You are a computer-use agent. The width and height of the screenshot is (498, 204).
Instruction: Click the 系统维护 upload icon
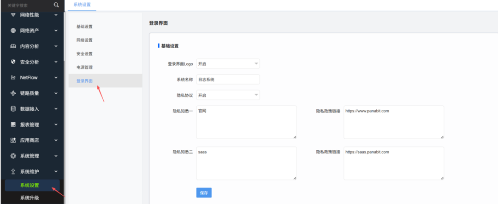[x=13, y=171]
